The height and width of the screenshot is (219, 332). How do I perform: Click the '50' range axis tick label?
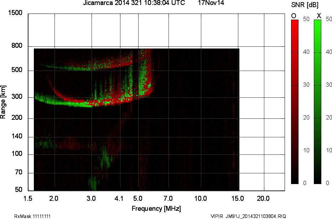[x=19, y=190]
